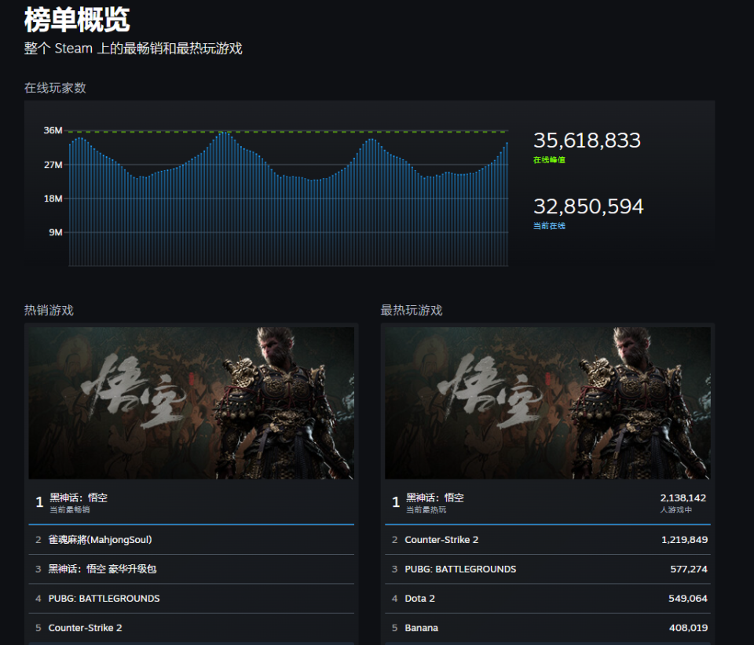This screenshot has width=754, height=645.
Task: Open PUBG: BATTLEGROUNDS in top sellers list
Action: (192, 599)
